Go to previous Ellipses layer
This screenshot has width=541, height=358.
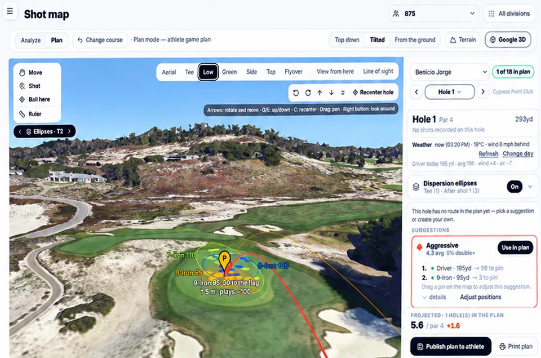pos(20,131)
